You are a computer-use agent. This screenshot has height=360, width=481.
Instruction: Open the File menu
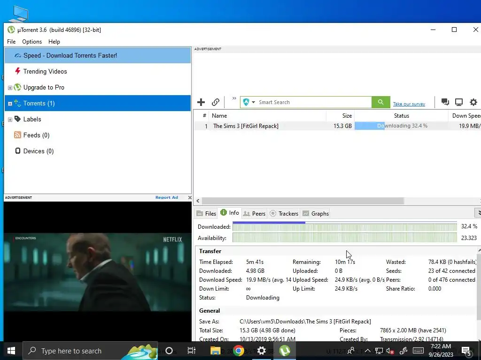[11, 42]
